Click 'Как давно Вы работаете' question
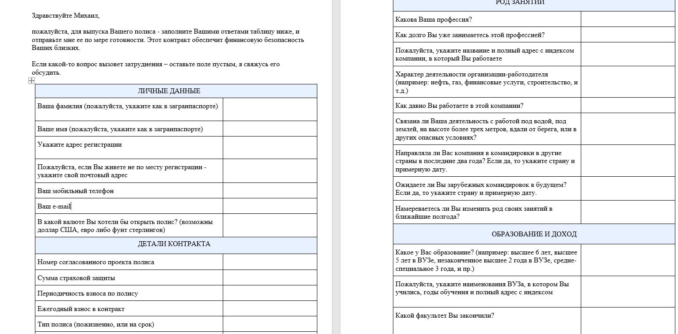Image resolution: width=678 pixels, height=334 pixels. point(487,105)
